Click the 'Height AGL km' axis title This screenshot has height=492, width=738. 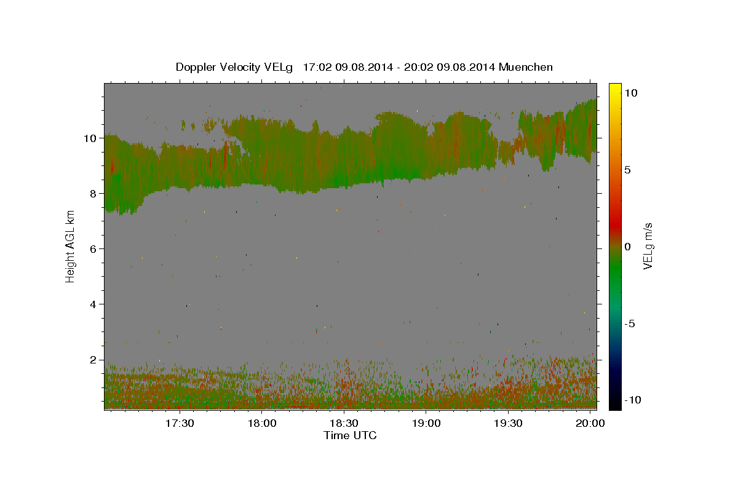tap(71, 247)
